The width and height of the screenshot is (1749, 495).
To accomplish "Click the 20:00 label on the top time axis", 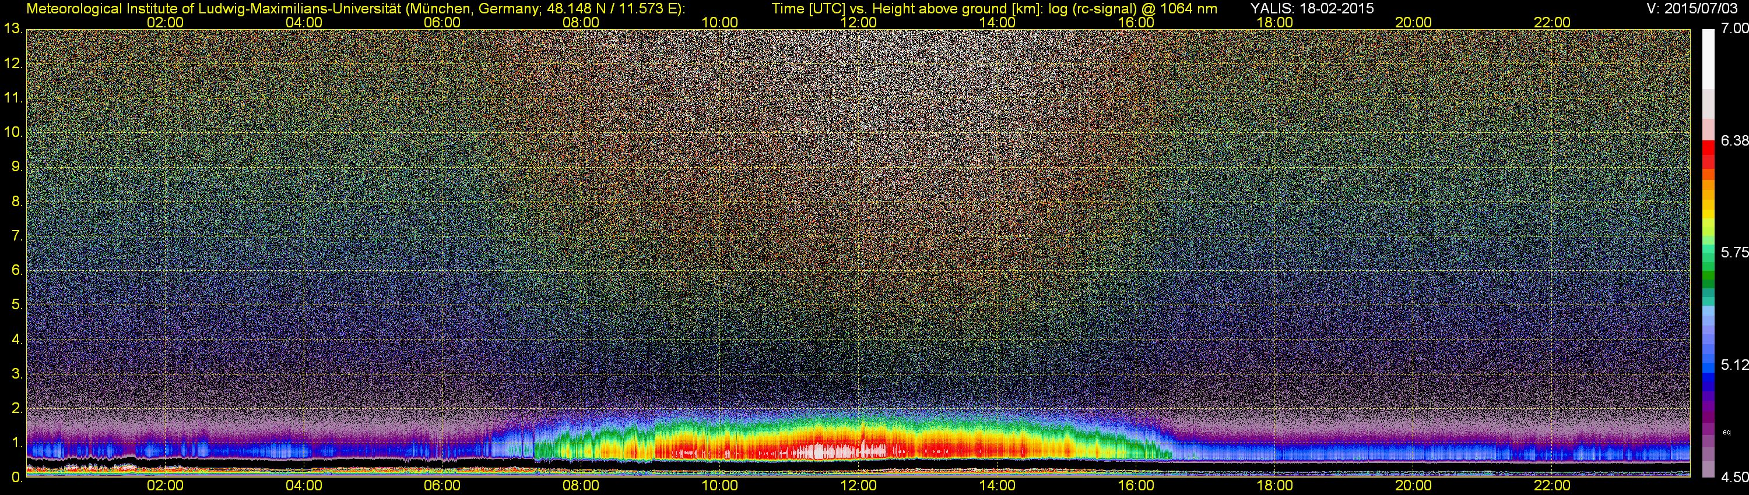I will (1414, 22).
